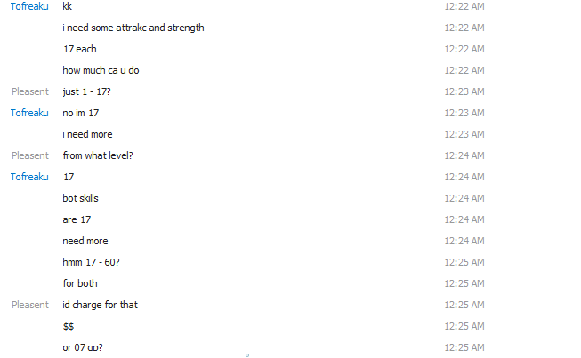Image resolution: width=581 pixels, height=358 pixels.
Task: Click the message "i need more"
Action: (x=87, y=134)
